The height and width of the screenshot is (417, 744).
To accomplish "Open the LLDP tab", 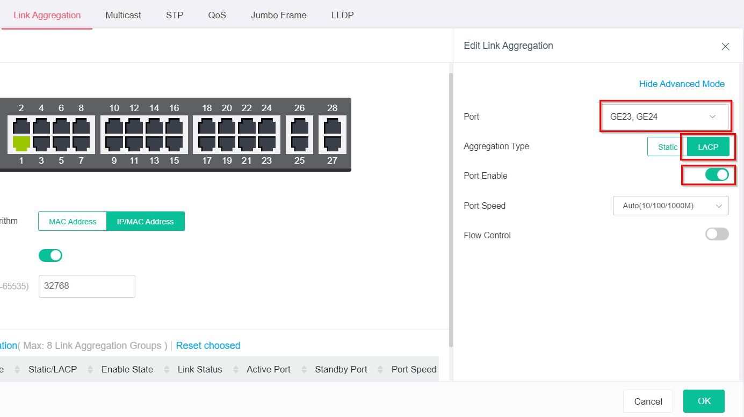I will [x=342, y=15].
